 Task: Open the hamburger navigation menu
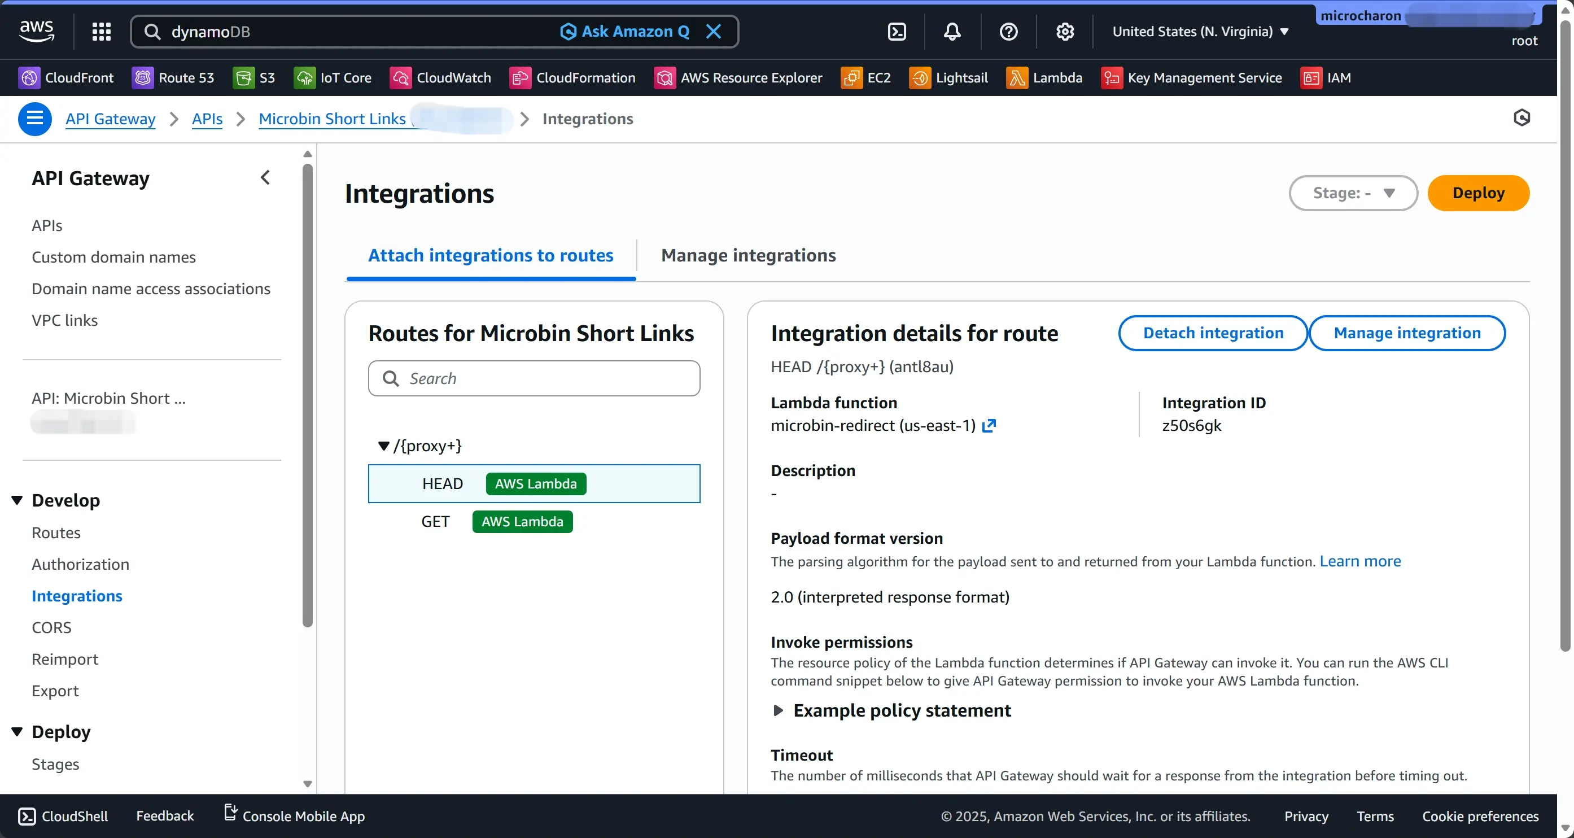click(35, 119)
